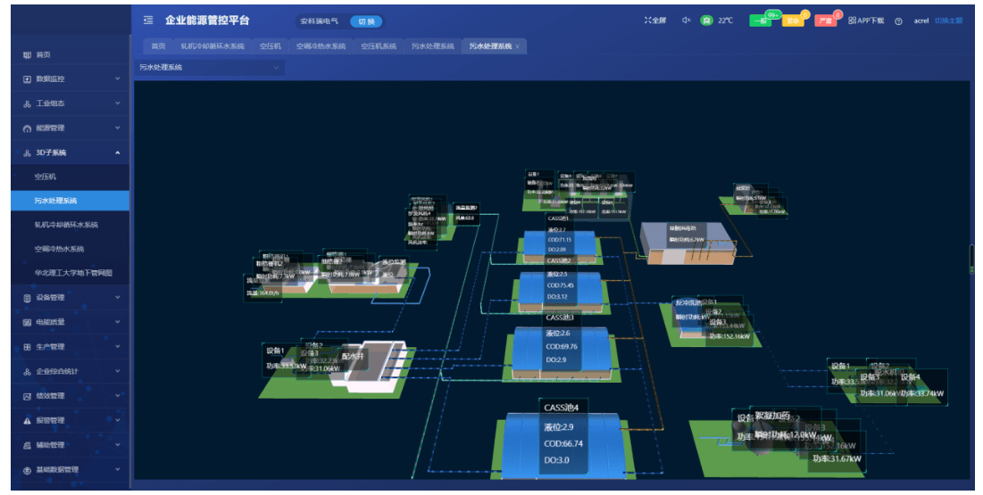This screenshot has height=495, width=983.
Task: Expand the 绩效管理 menu chevron
Action: tap(118, 396)
